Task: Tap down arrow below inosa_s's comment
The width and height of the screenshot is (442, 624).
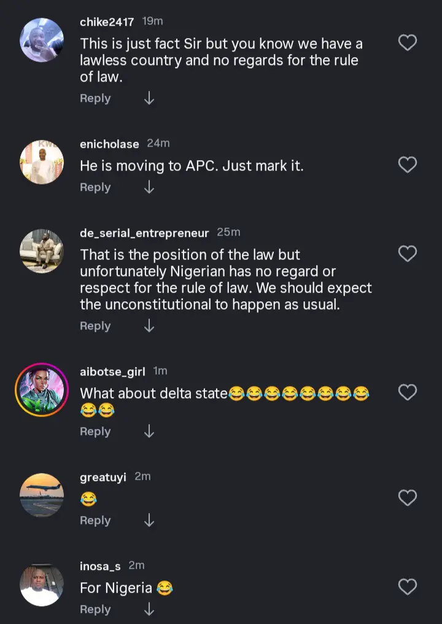Action: (149, 610)
